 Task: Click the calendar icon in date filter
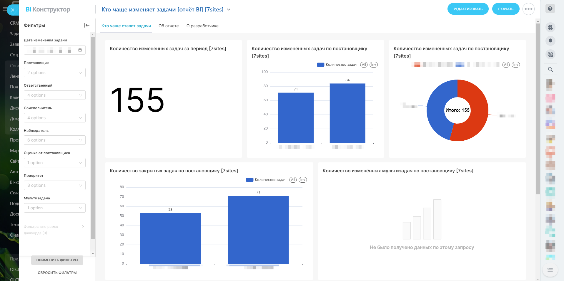[80, 50]
